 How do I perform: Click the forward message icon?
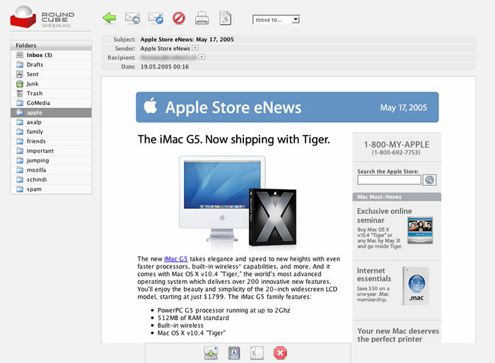click(x=156, y=18)
